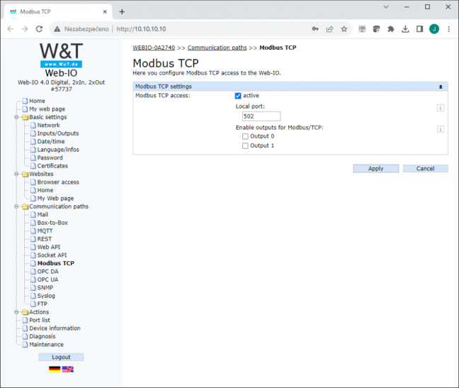Collapse the Websites tree node
Viewport: 459px width, 388px height.
(x=17, y=174)
